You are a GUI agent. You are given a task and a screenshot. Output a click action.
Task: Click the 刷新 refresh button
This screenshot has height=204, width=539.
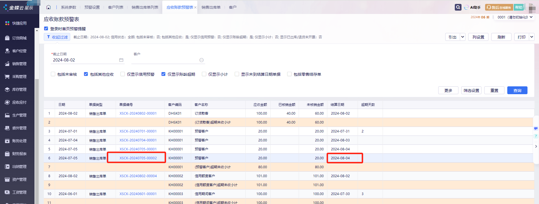coord(501,37)
